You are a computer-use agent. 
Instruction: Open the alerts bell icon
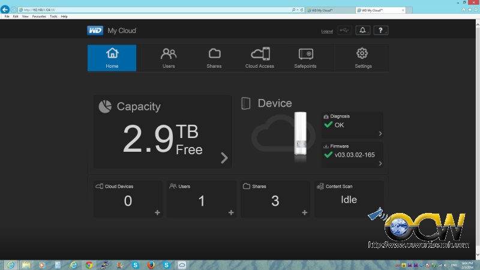[x=363, y=31]
